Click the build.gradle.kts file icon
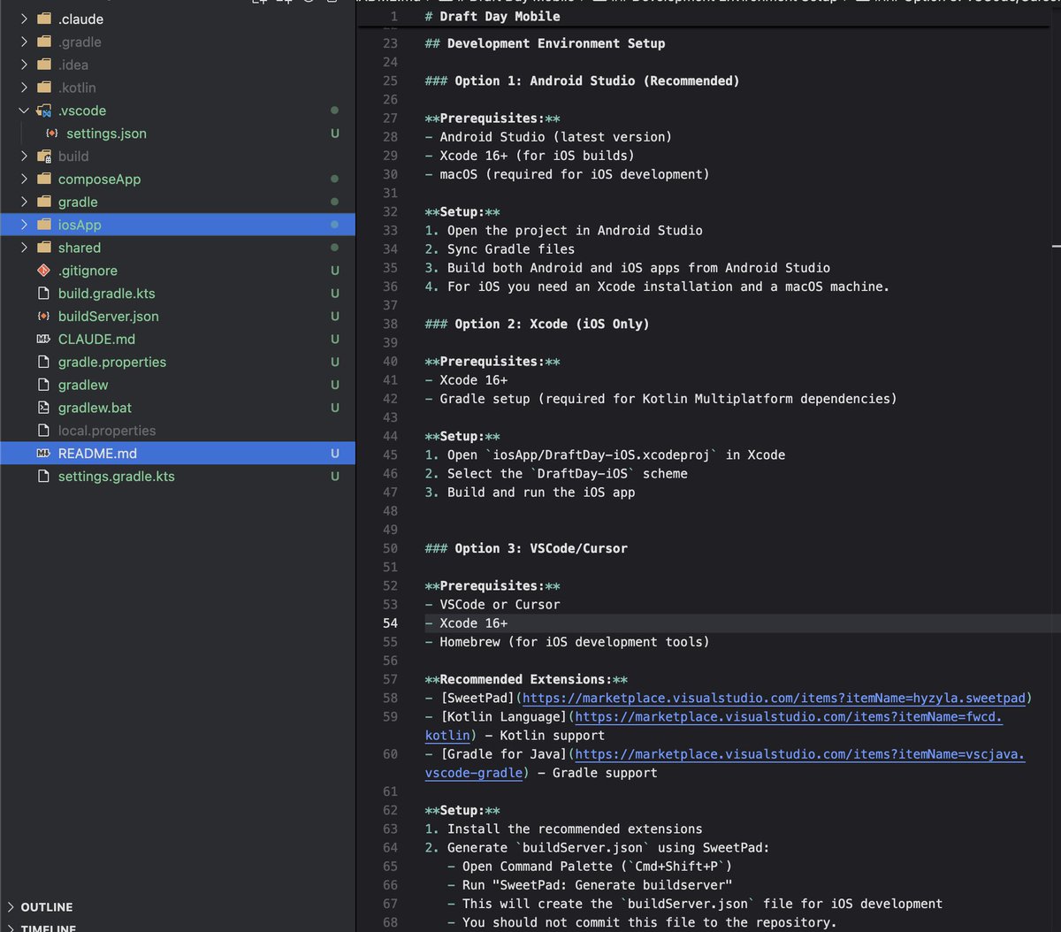The width and height of the screenshot is (1061, 932). 43,294
